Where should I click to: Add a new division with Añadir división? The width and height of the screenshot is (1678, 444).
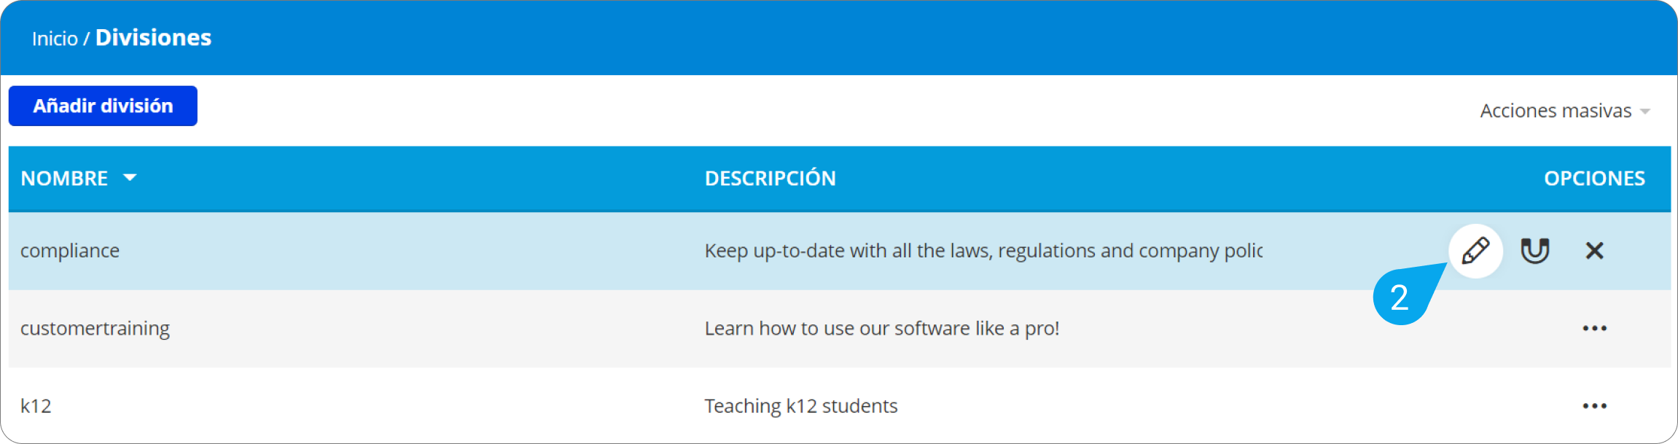coord(103,106)
